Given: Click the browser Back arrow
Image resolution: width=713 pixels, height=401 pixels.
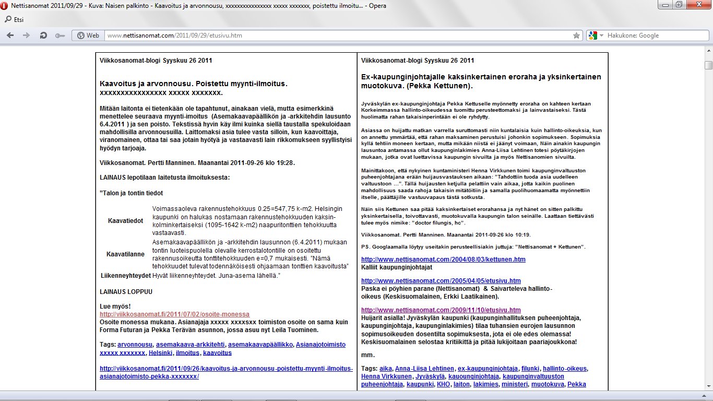Looking at the screenshot, I should (10, 36).
